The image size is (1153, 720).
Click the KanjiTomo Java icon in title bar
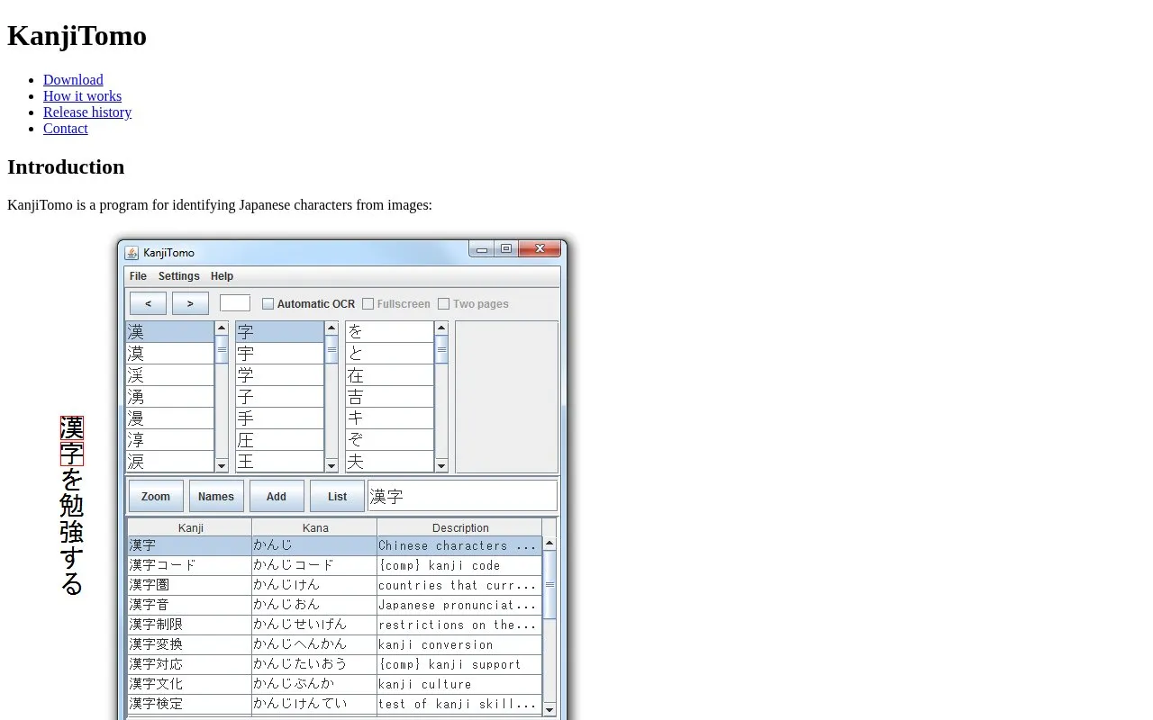(132, 253)
